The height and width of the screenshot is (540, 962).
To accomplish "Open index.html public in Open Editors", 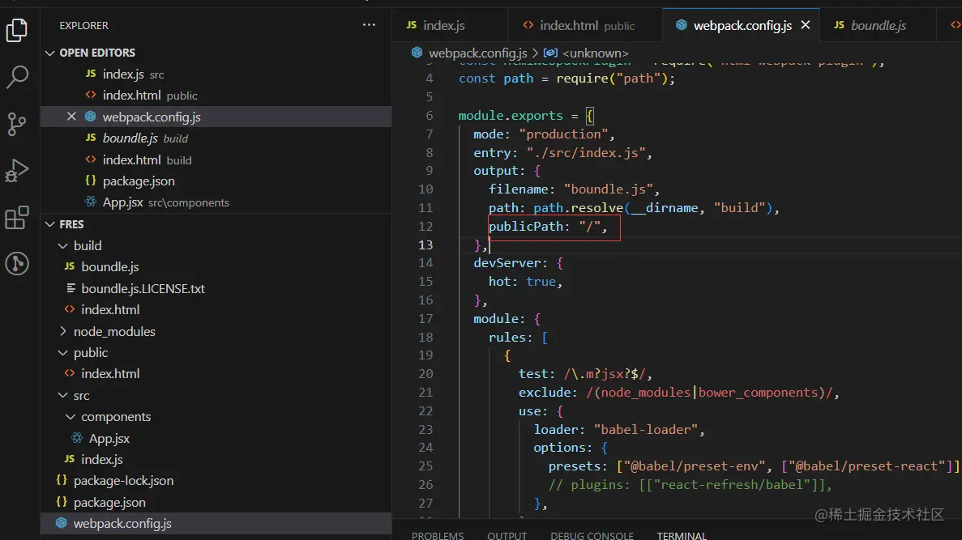I will 216,96.
